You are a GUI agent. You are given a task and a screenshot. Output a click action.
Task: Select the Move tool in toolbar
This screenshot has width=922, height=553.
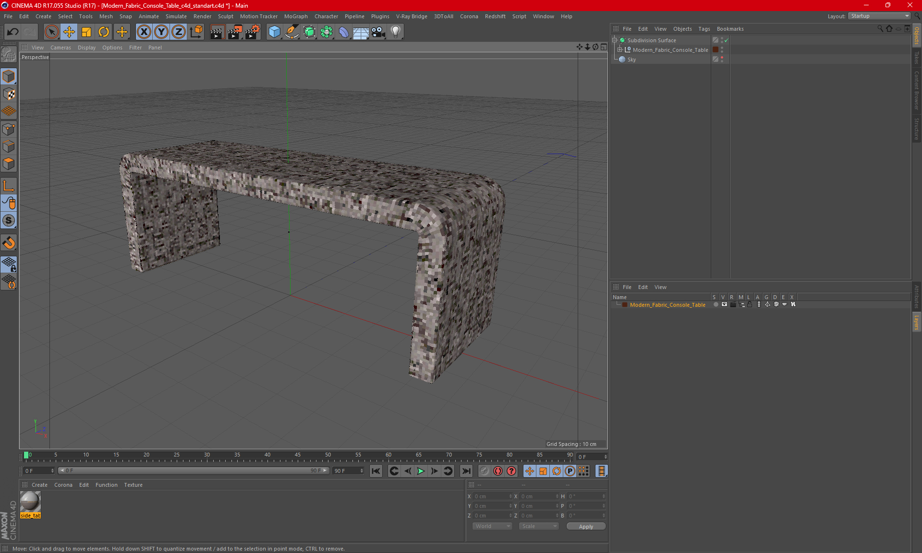coord(69,32)
